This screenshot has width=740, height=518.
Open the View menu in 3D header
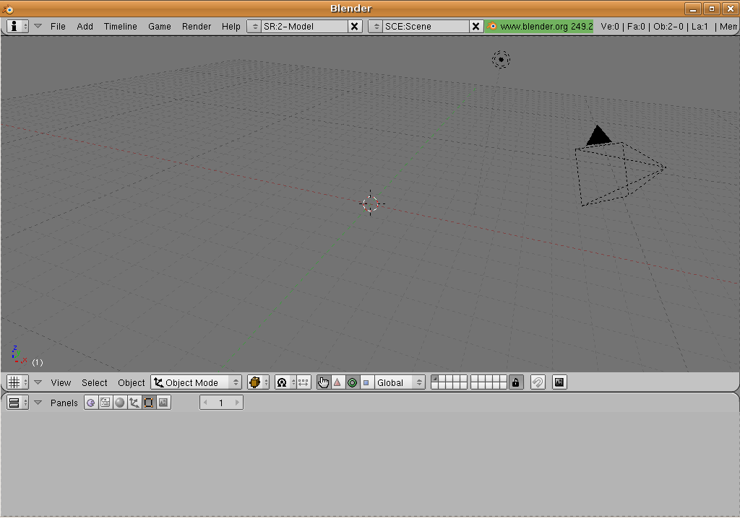click(61, 382)
